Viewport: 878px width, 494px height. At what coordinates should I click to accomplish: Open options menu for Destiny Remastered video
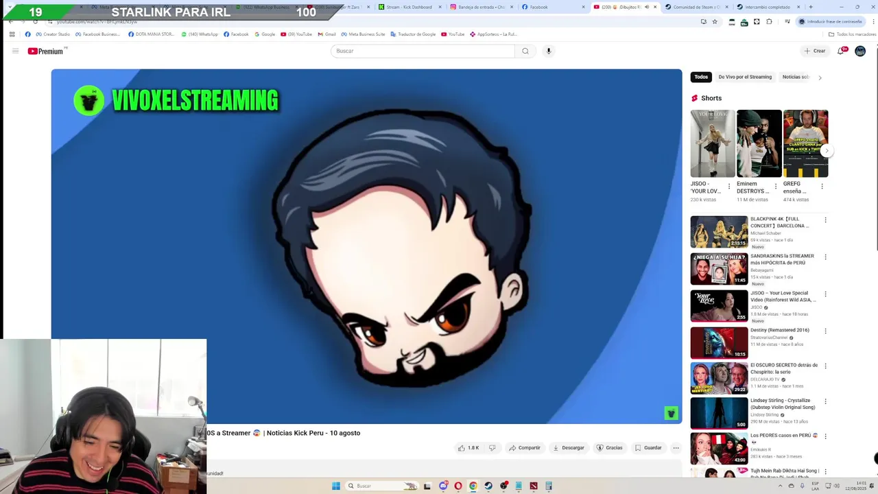[825, 331]
